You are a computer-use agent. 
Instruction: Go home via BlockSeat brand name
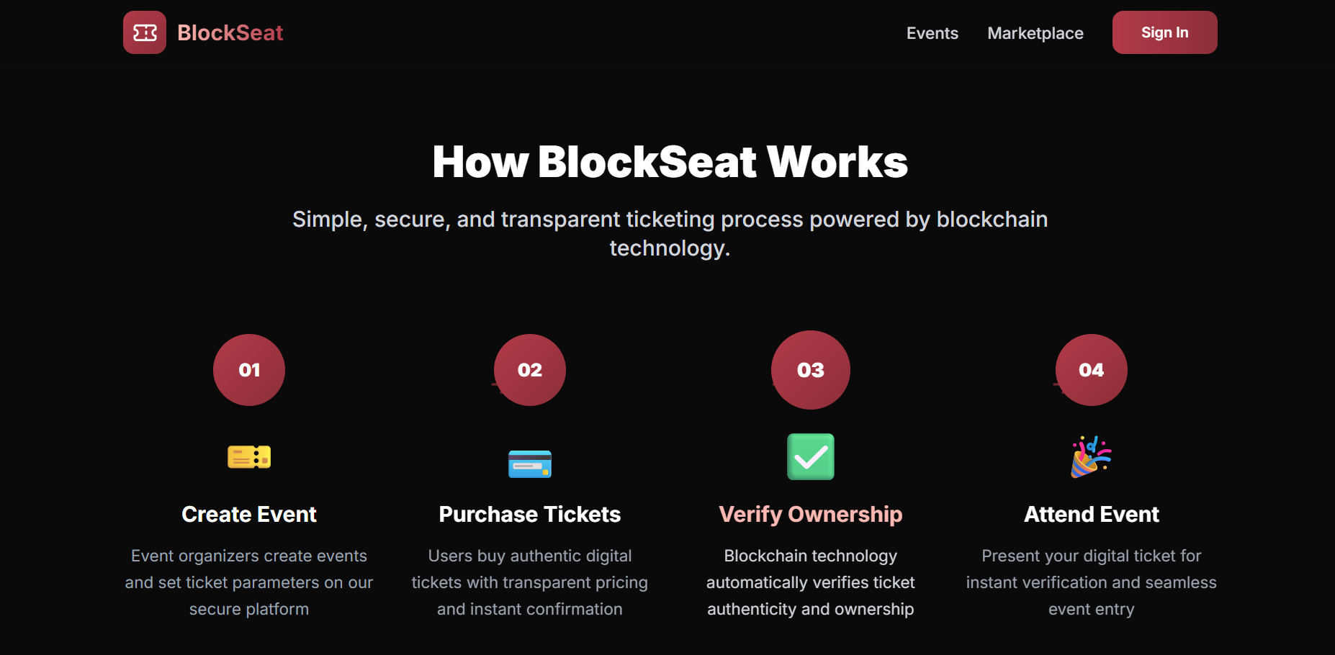coord(230,33)
